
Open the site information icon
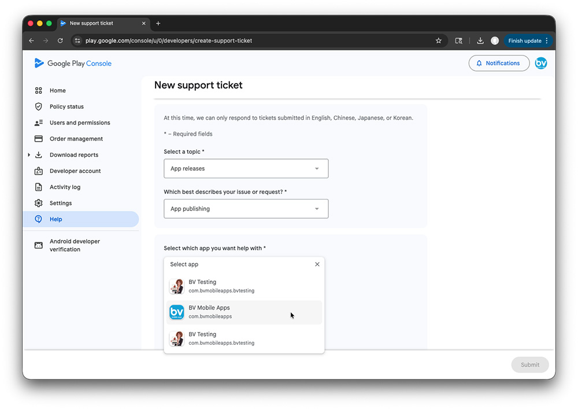click(77, 40)
